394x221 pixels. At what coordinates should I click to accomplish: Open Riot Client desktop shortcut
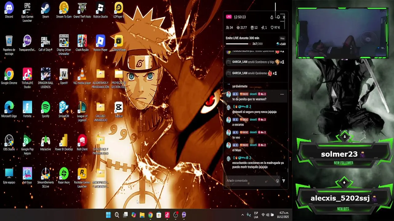pyautogui.click(x=82, y=143)
